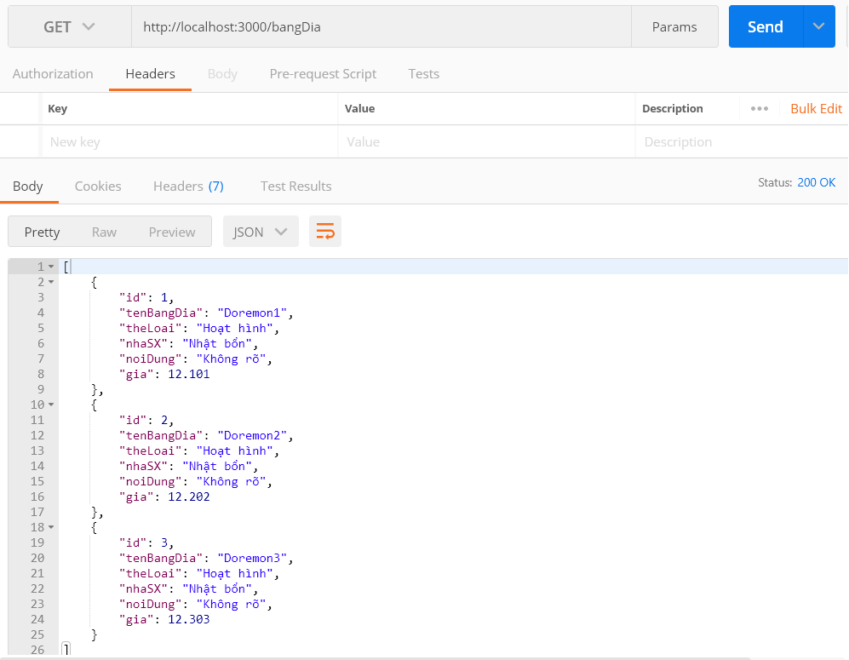Switch to the Tests tab
Image resolution: width=849 pixels, height=660 pixels.
coord(423,74)
